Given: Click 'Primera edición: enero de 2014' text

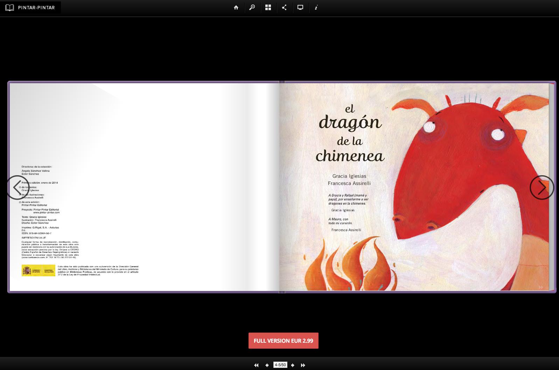Looking at the screenshot, I should 40,183.
